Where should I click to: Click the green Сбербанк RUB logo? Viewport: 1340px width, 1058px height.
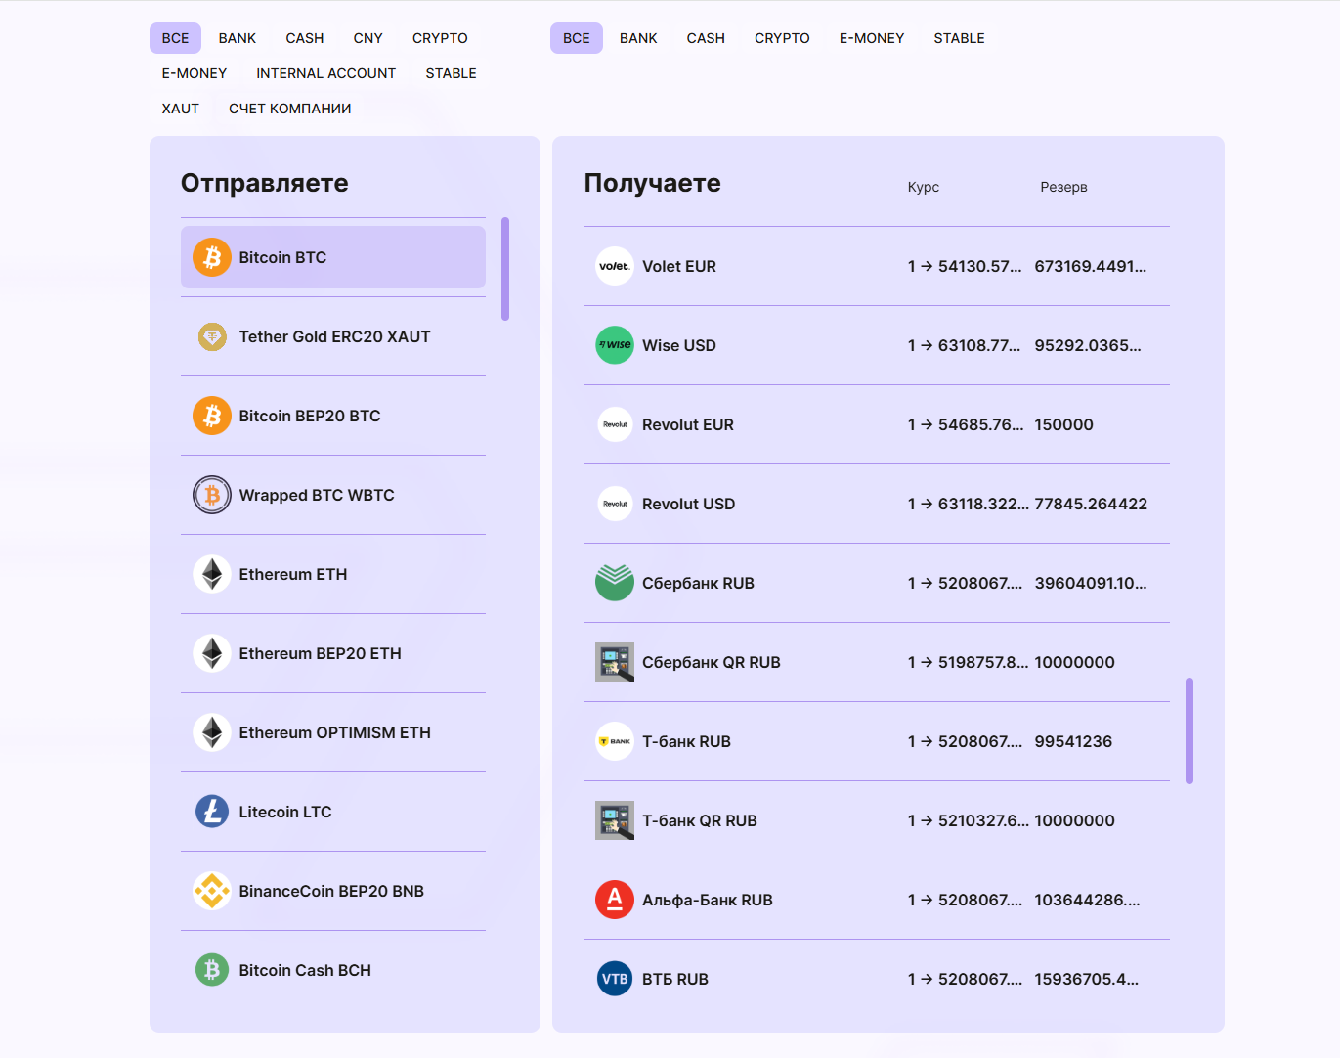click(615, 583)
